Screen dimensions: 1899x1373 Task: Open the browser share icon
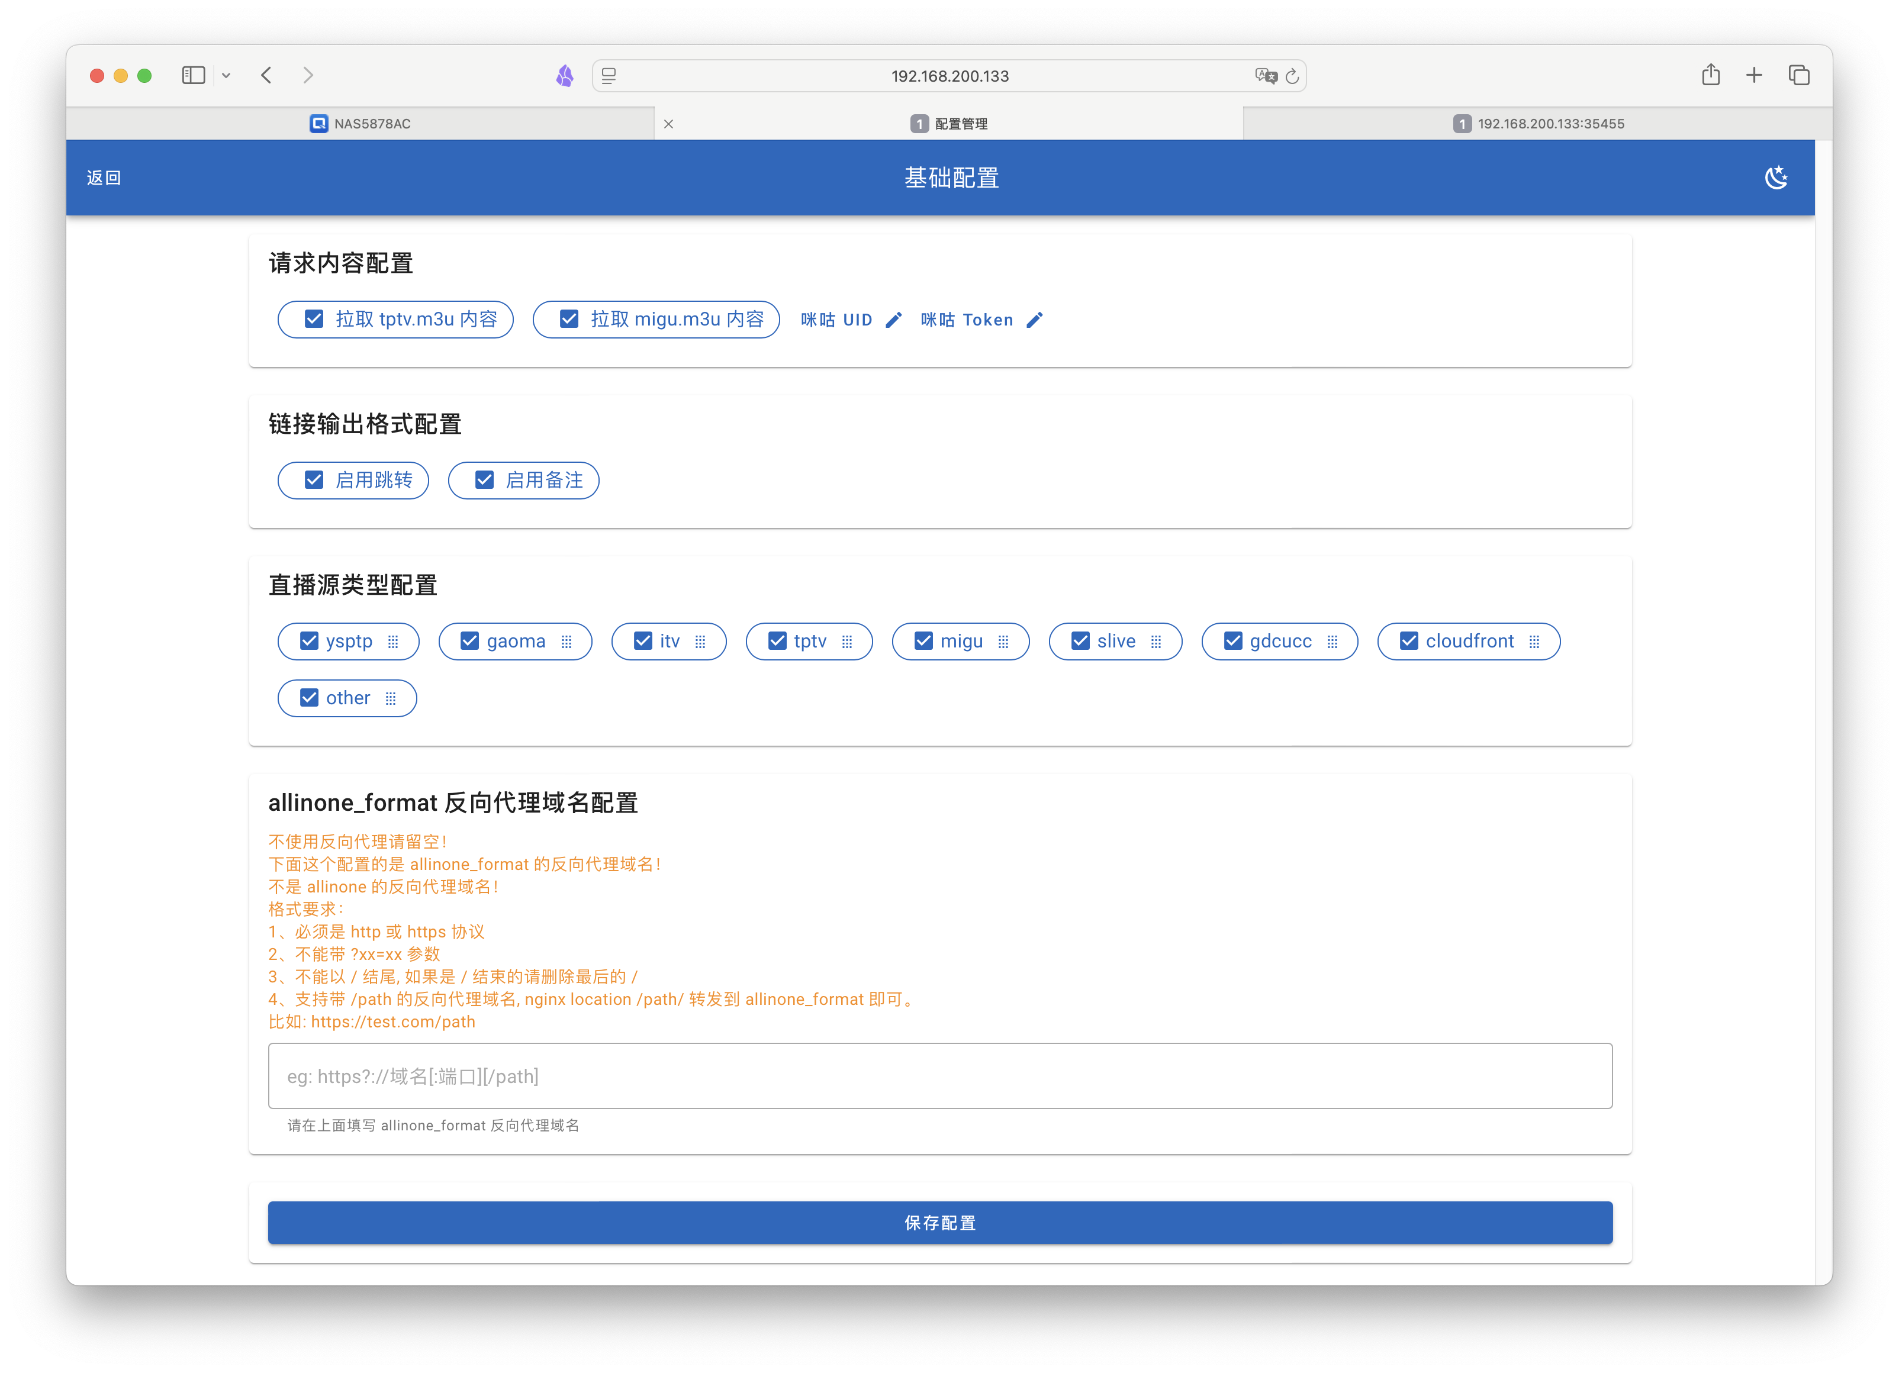1711,75
